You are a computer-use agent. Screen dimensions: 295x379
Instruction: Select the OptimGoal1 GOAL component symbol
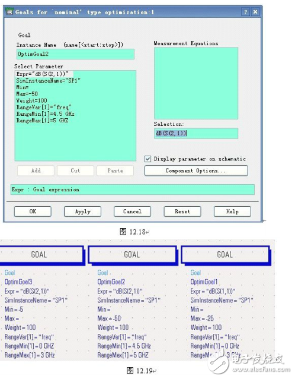226,255
